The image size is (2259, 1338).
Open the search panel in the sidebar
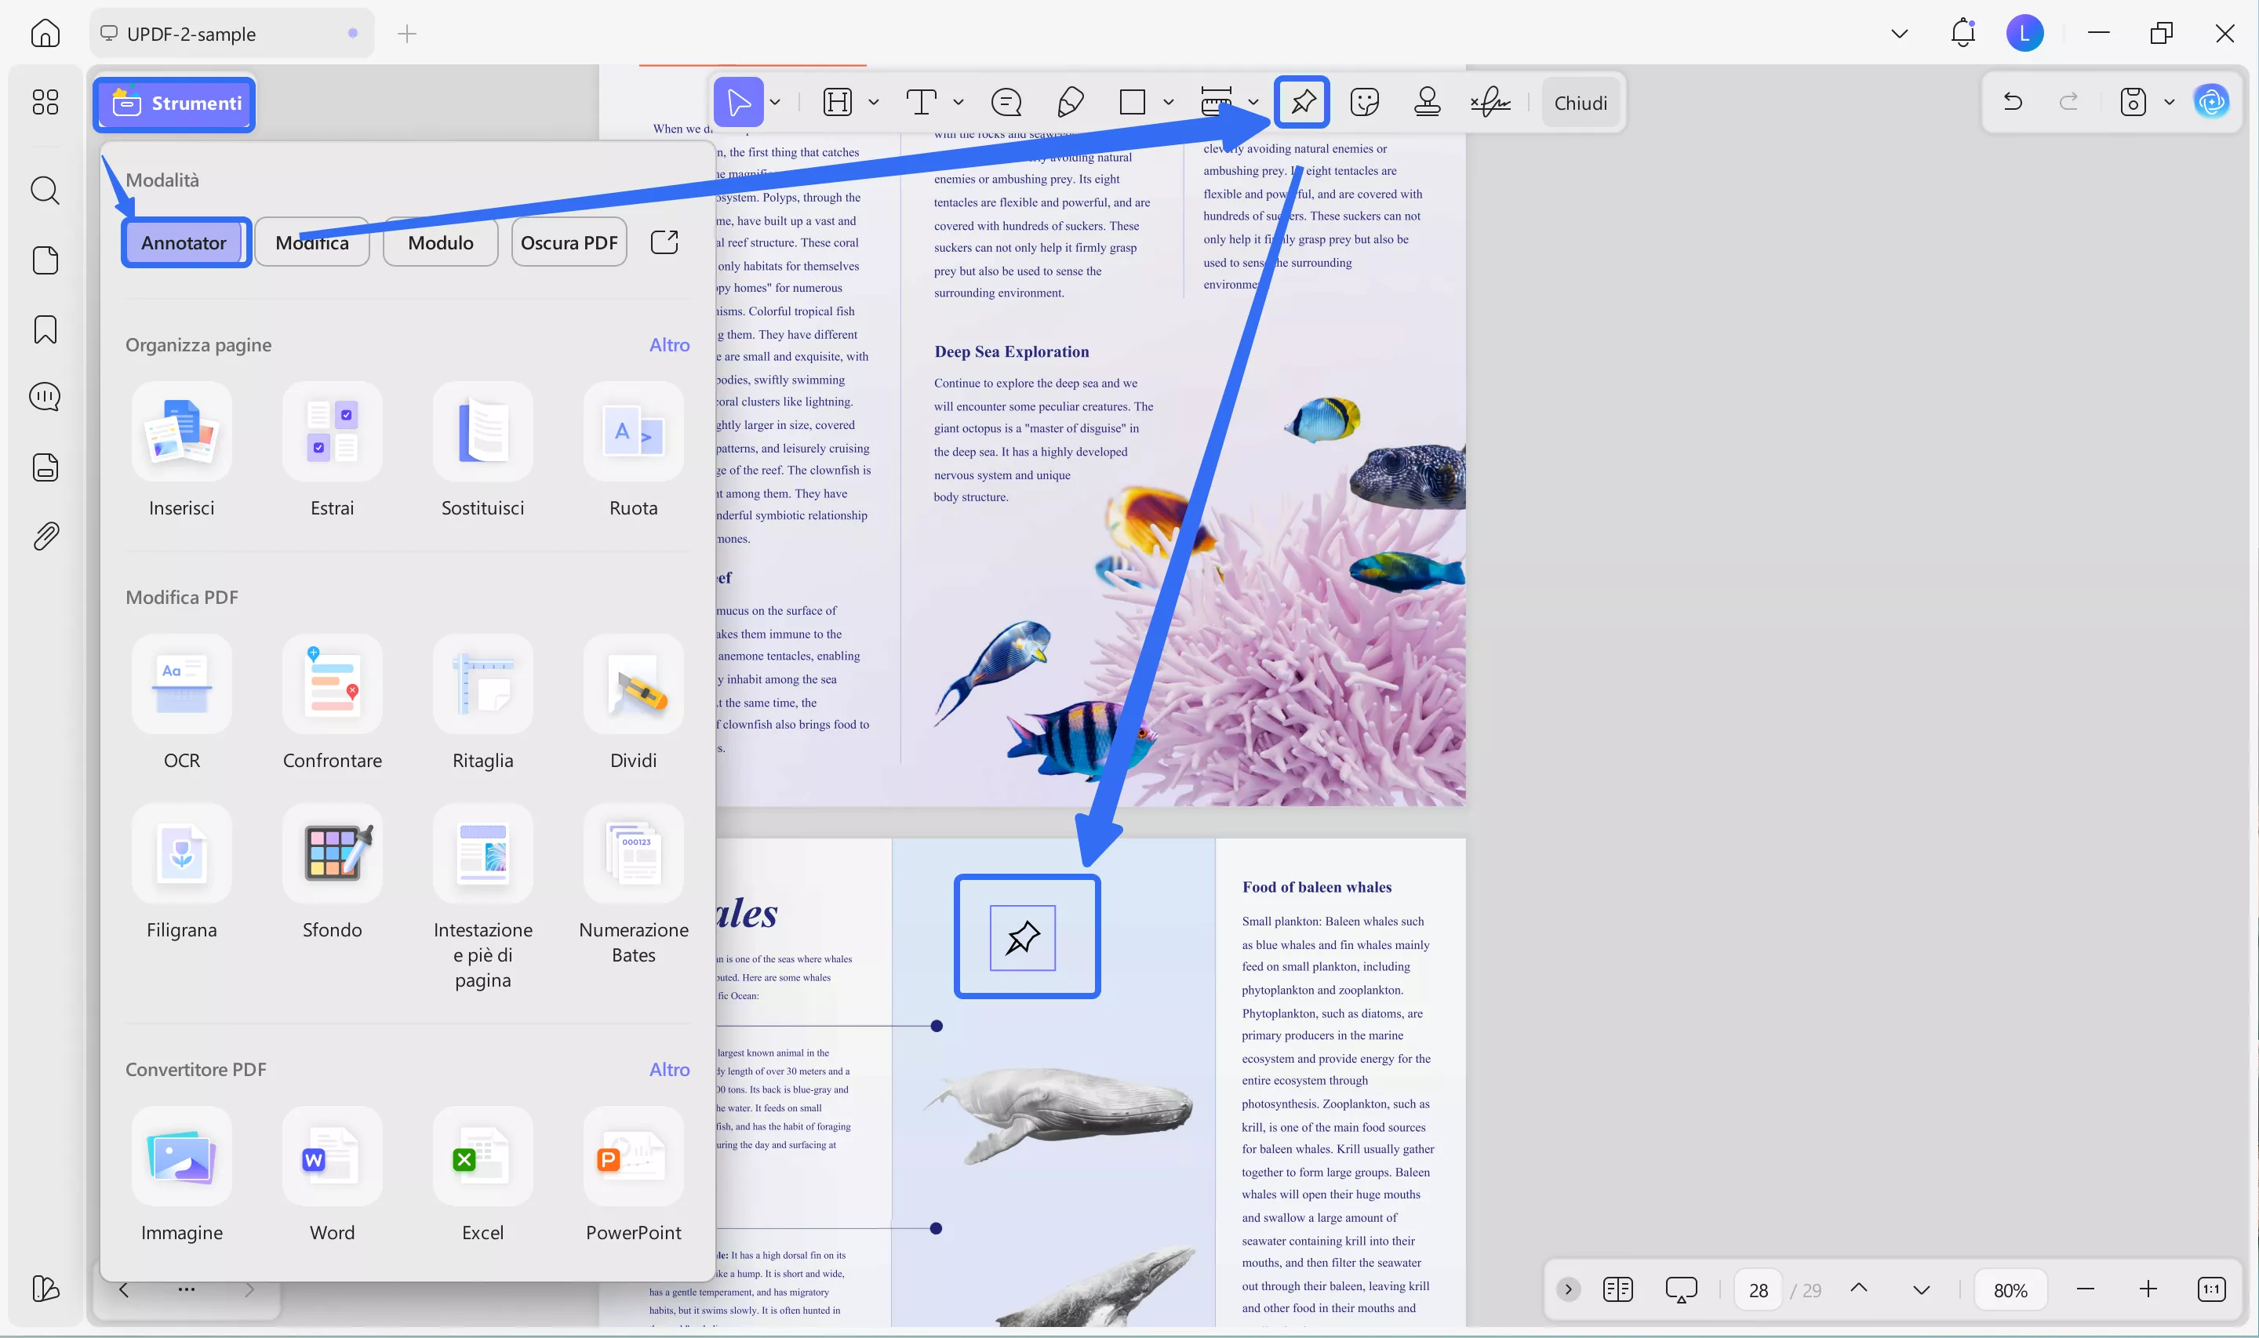(x=44, y=191)
